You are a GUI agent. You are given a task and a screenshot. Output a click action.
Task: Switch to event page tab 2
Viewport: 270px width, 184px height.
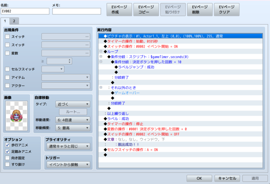(14, 21)
